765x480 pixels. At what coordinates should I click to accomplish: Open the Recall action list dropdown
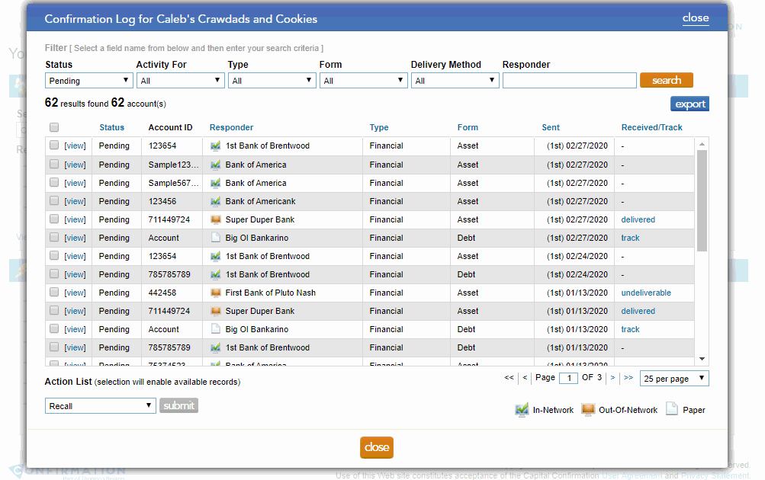(100, 405)
